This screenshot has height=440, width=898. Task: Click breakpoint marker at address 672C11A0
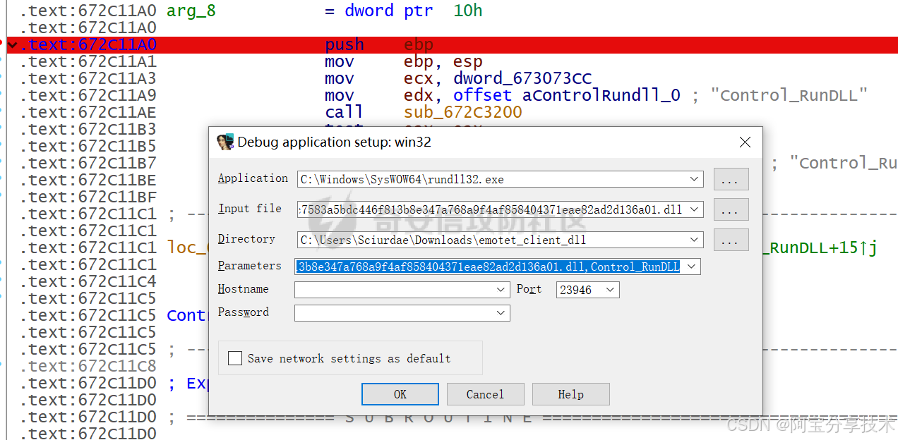point(2,44)
